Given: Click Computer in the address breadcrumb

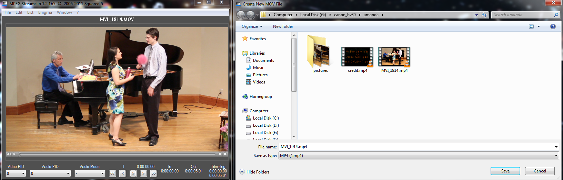Looking at the screenshot, I should [x=283, y=15].
